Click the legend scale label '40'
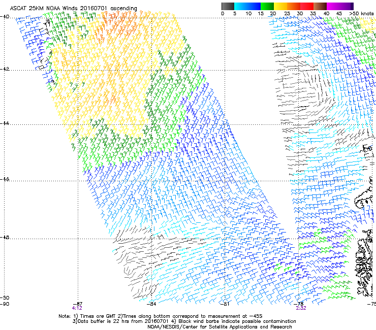 pyautogui.click(x=326, y=14)
